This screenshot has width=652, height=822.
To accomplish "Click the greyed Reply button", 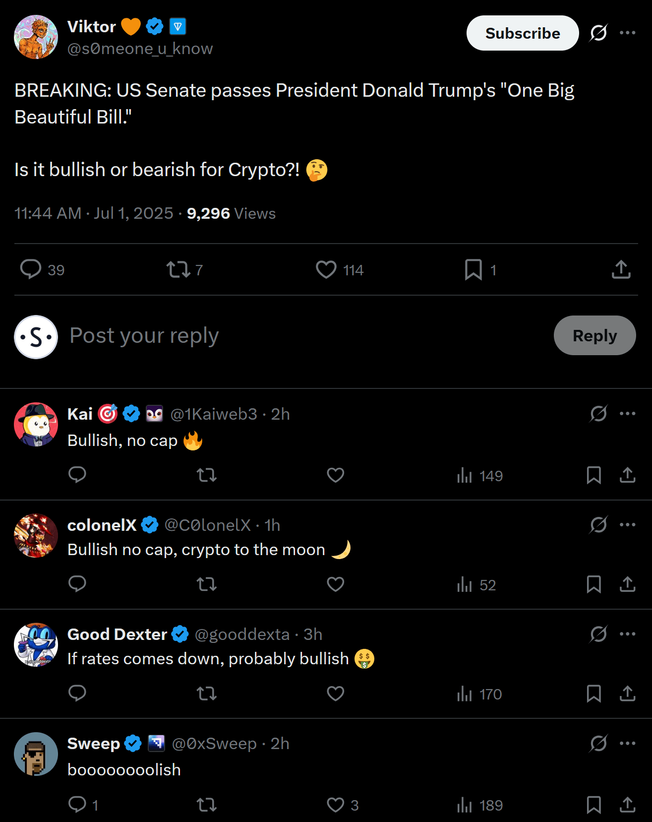I will click(x=594, y=335).
